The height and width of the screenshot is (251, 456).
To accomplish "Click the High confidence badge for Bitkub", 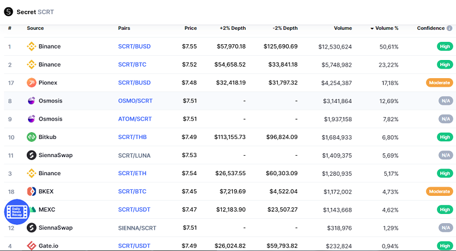I will click(x=445, y=137).
